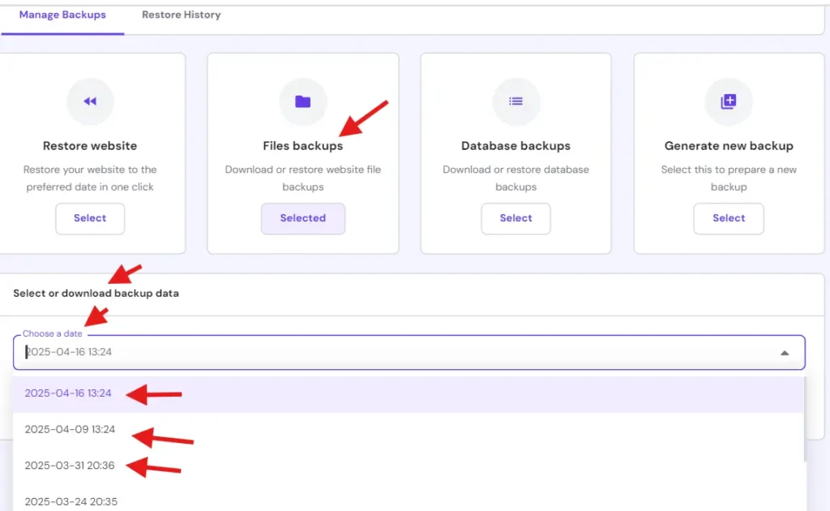Collapse the Choose a date dropdown arrow

(x=785, y=353)
